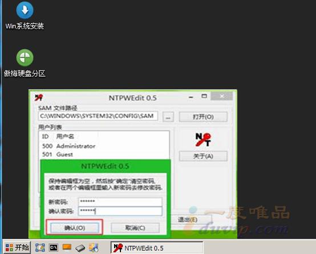This screenshot has height=254, width=316.
Task: Focus the 新密码 password field
Action: 120,202
